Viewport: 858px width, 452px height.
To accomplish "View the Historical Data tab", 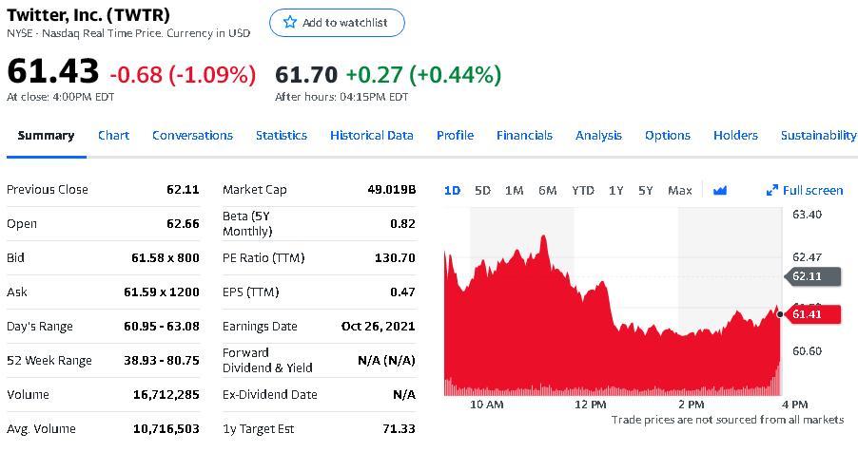I will [x=371, y=135].
